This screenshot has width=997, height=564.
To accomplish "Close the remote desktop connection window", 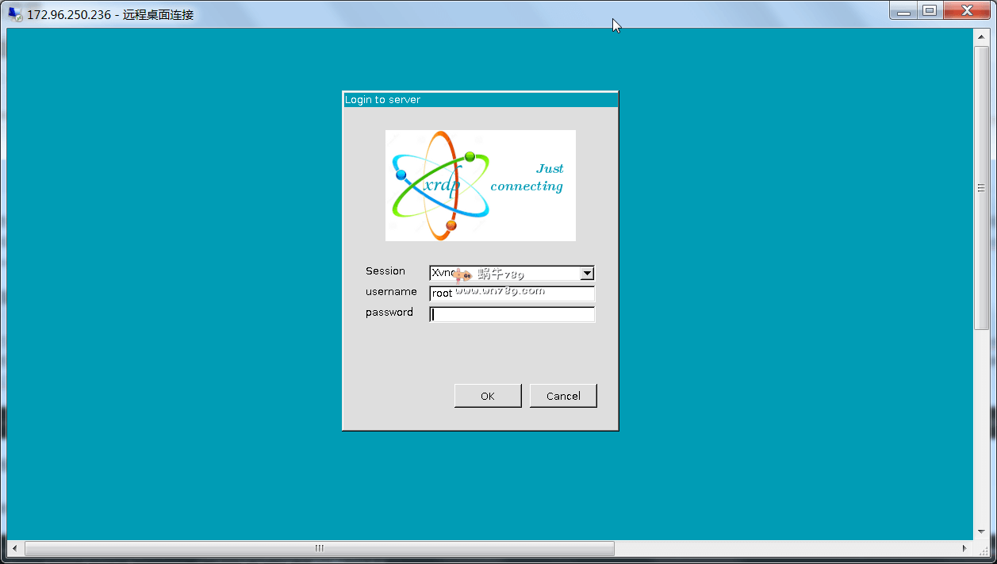I will pyautogui.click(x=966, y=11).
